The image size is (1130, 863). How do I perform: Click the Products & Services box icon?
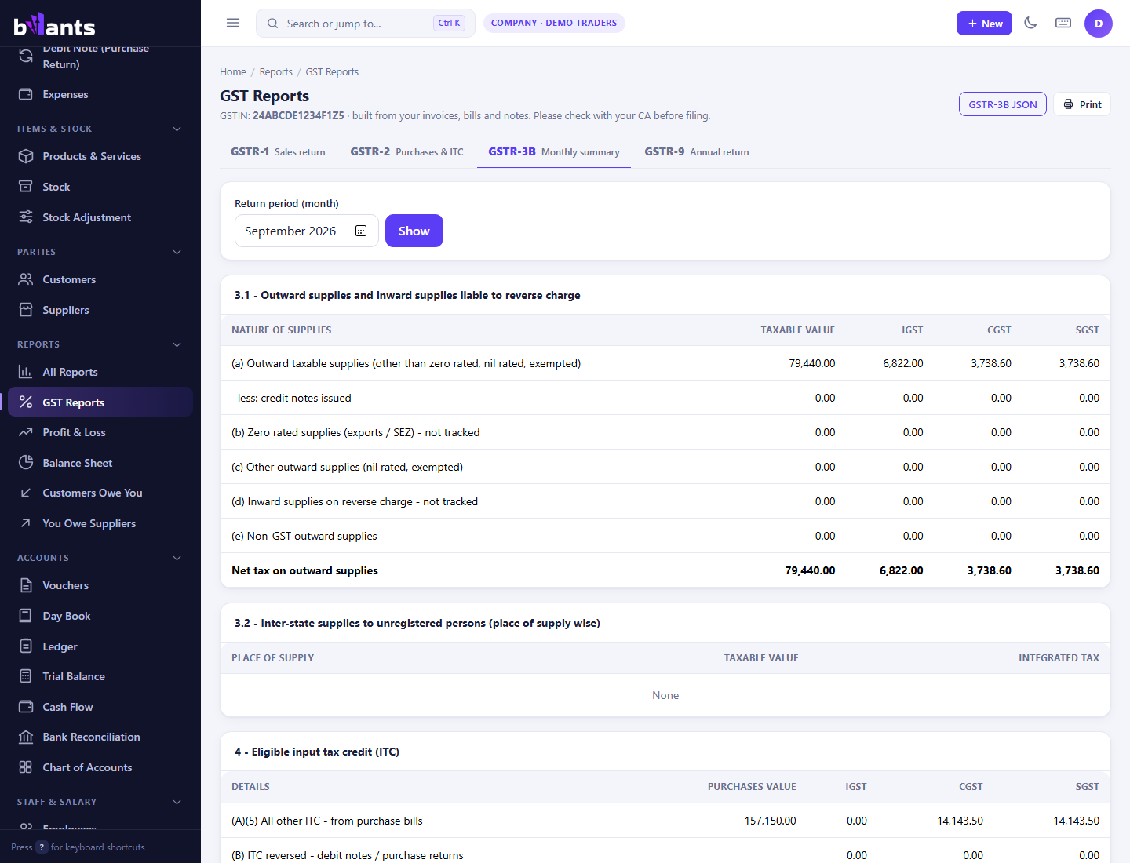click(26, 156)
